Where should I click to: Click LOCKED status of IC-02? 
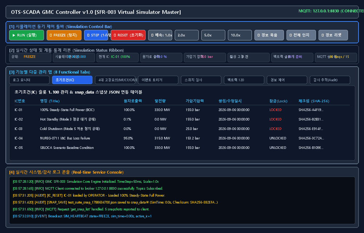pos(275,119)
